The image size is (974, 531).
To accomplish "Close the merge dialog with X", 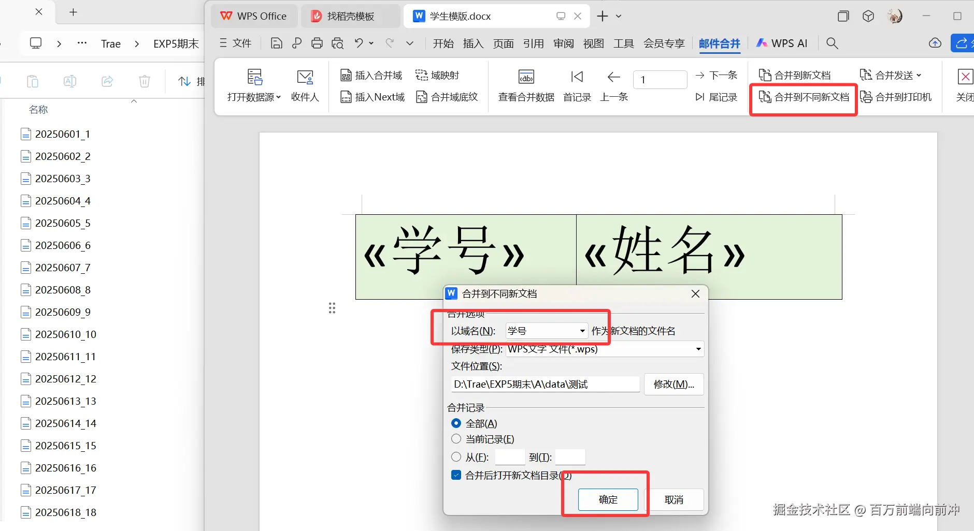I will click(x=695, y=294).
